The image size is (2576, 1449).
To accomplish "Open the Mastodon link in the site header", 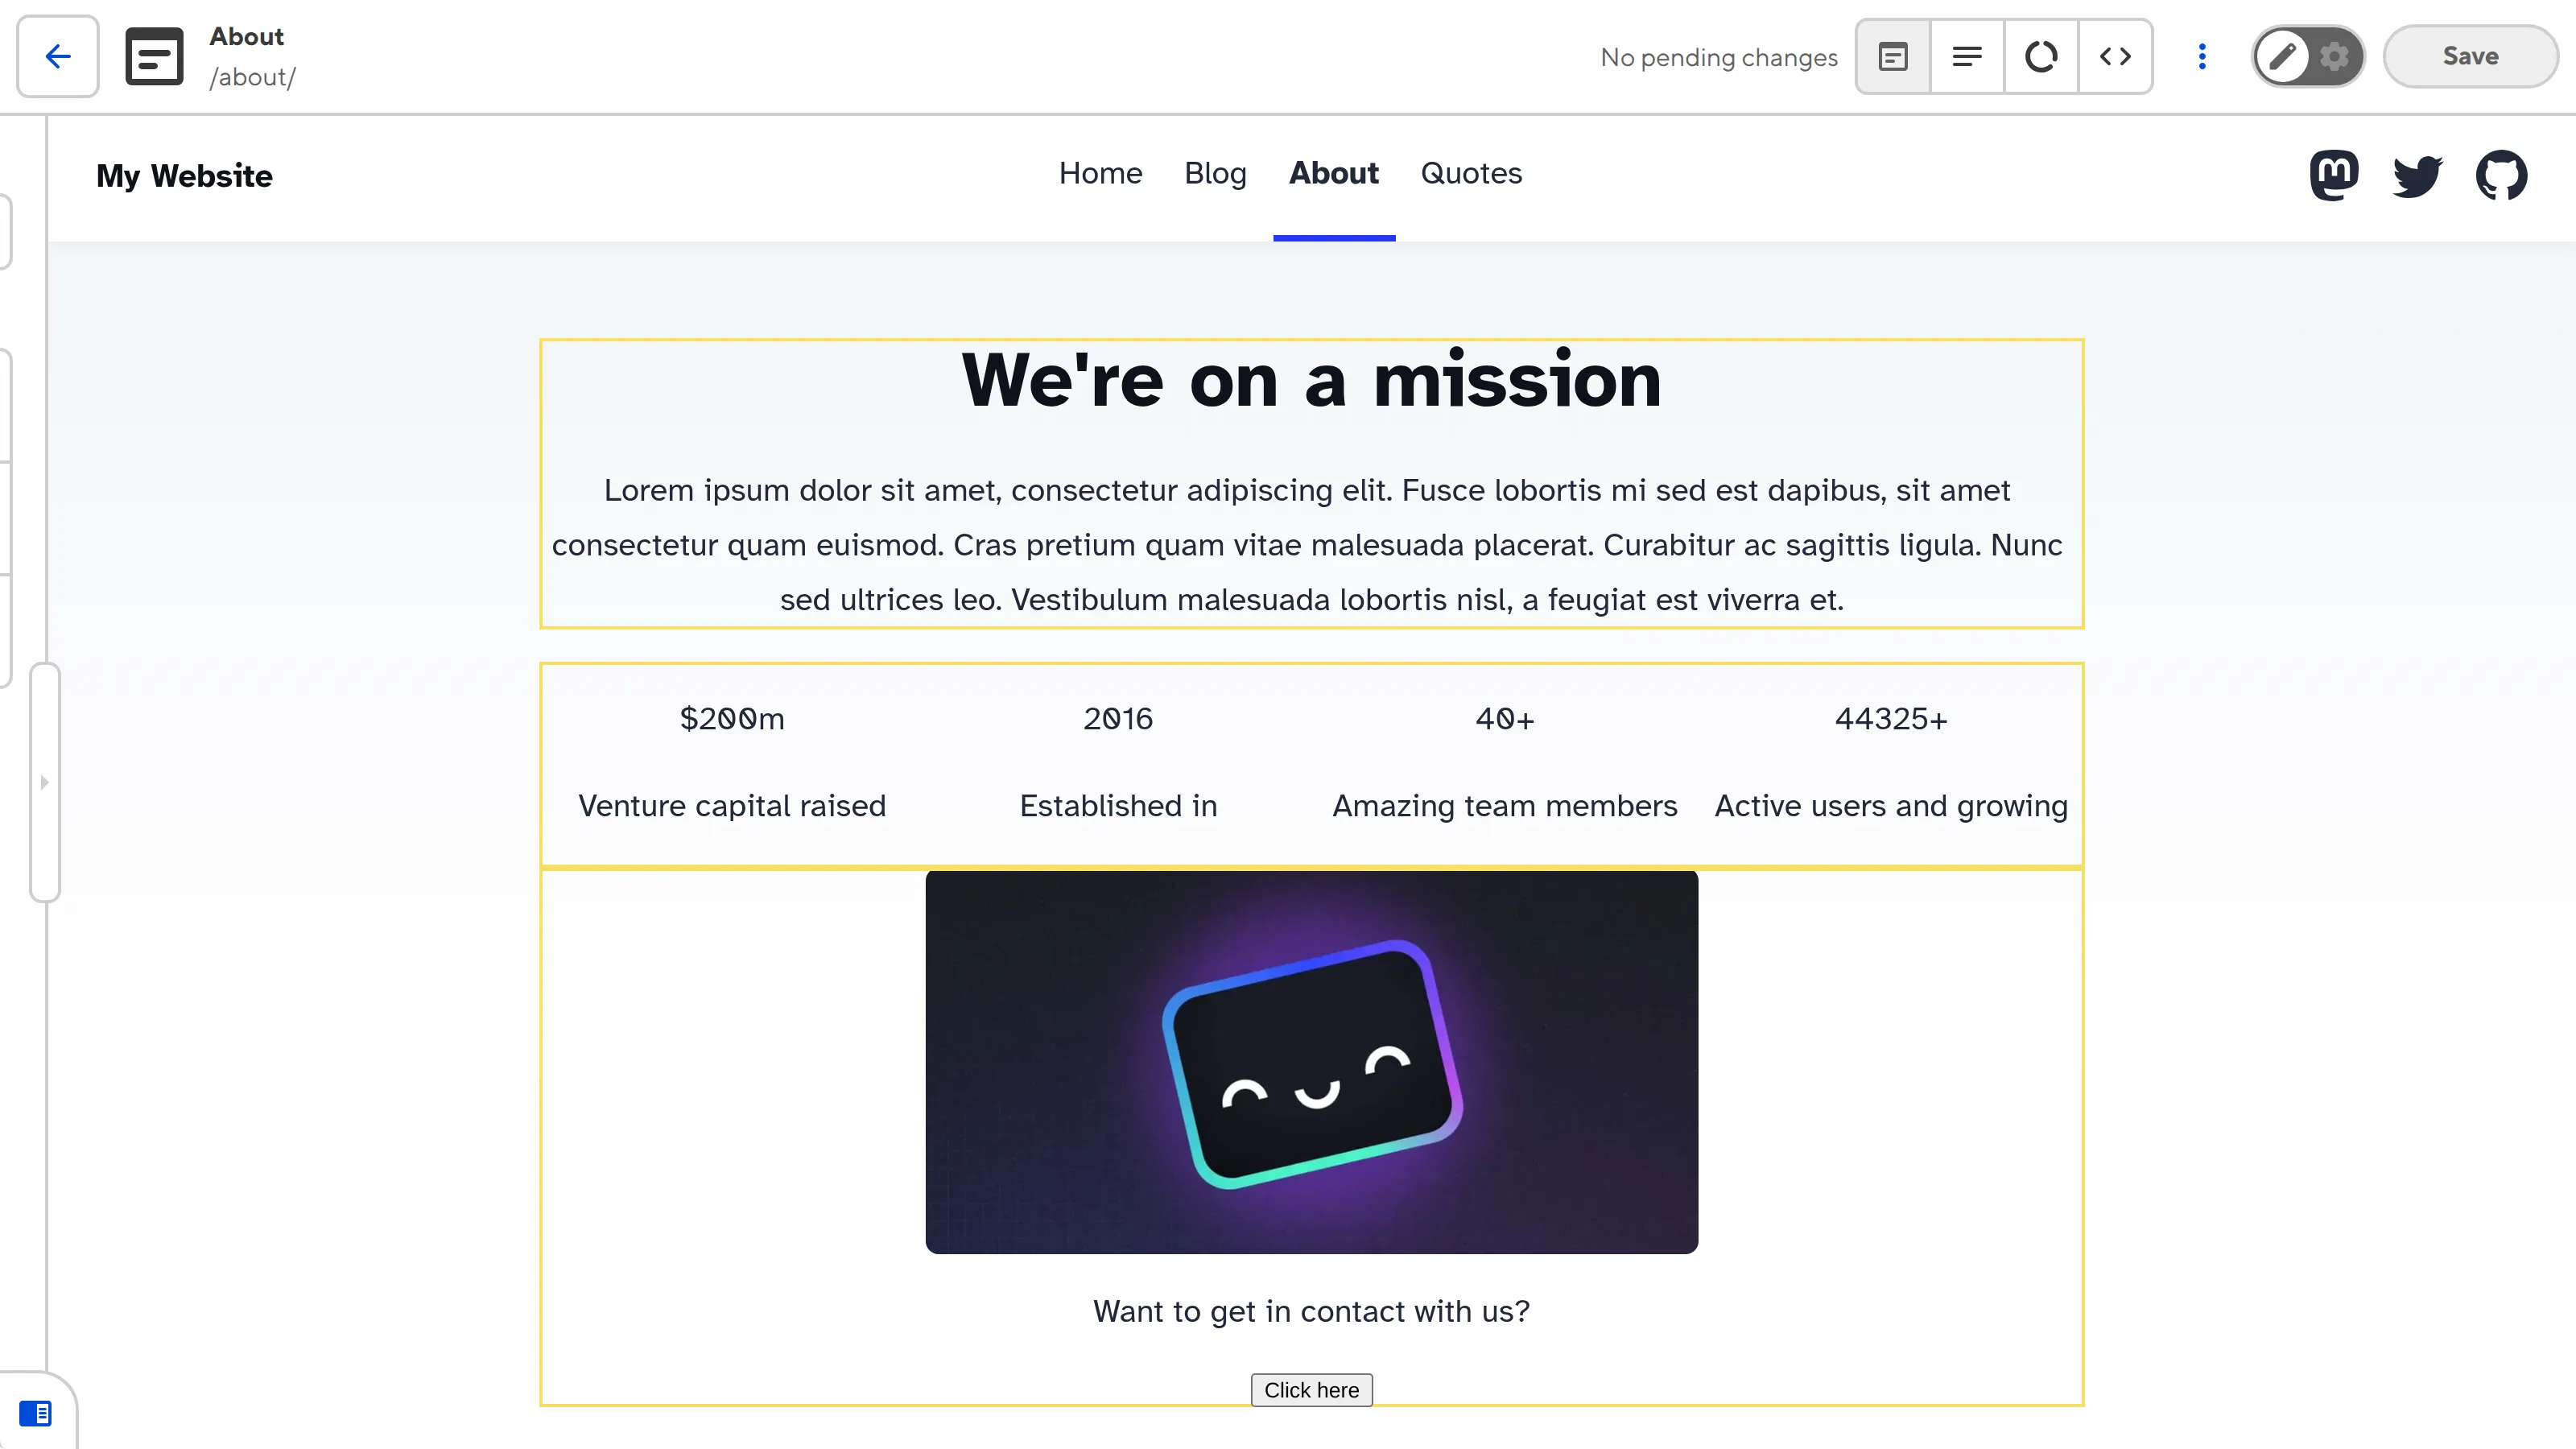I will coord(2335,175).
